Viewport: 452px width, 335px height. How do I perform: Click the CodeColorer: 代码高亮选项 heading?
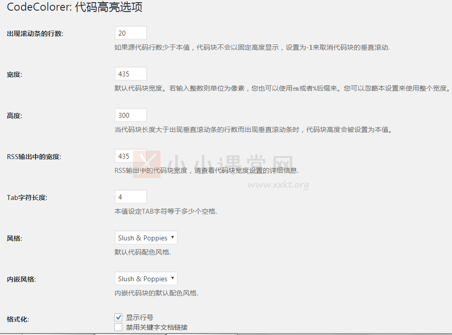tap(75, 7)
